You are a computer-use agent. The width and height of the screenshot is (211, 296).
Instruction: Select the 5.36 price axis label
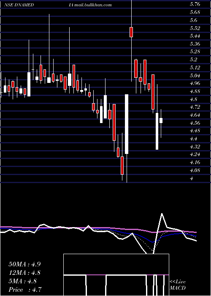tap(195, 44)
